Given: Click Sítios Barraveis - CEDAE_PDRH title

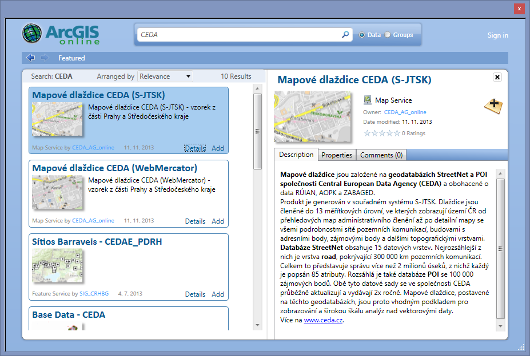Looking at the screenshot, I should click(x=97, y=241).
